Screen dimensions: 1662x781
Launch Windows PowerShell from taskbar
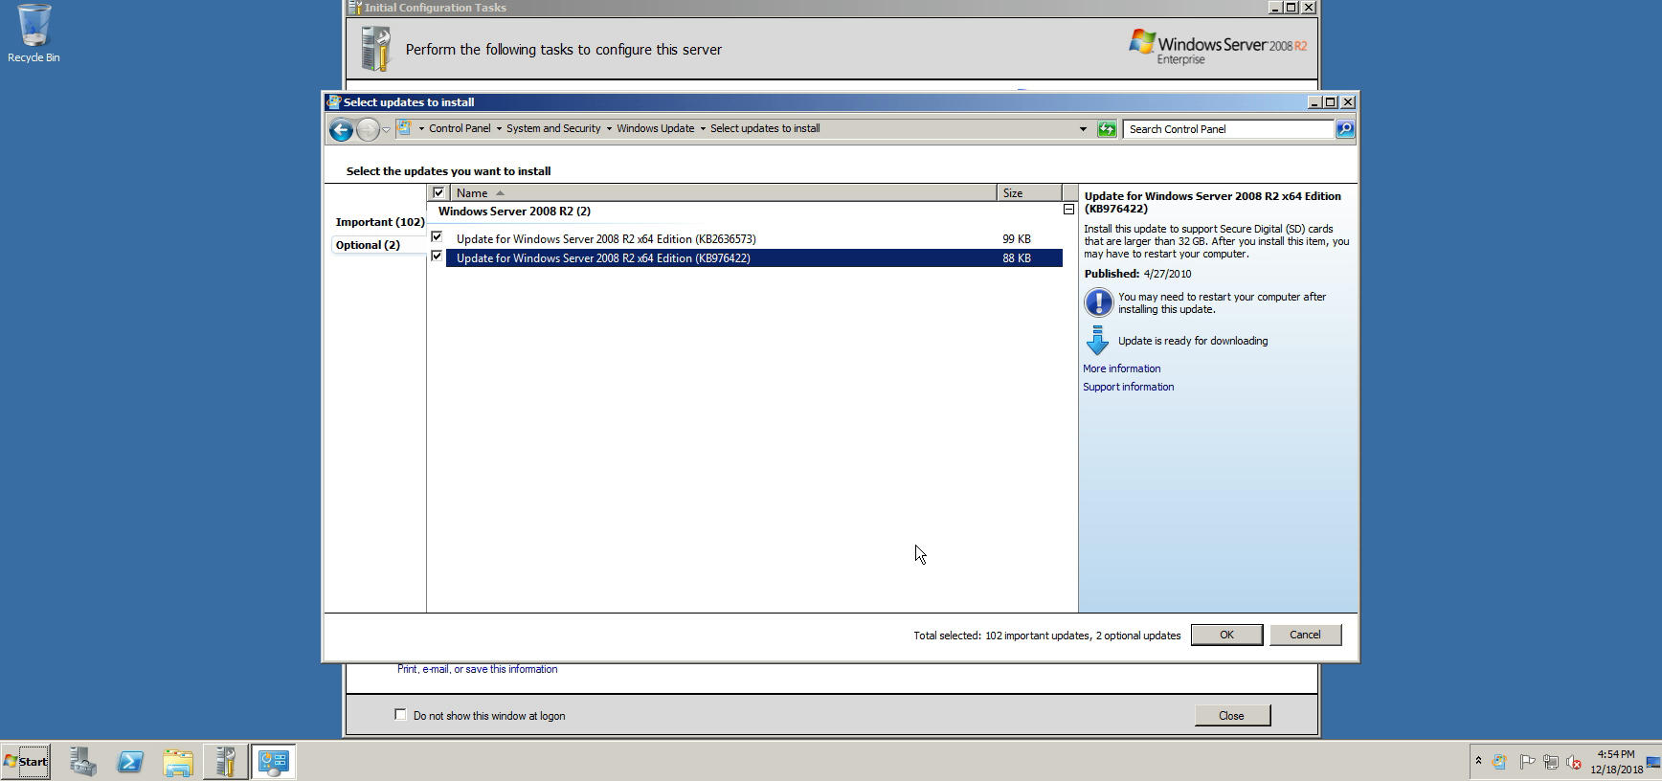pos(130,762)
